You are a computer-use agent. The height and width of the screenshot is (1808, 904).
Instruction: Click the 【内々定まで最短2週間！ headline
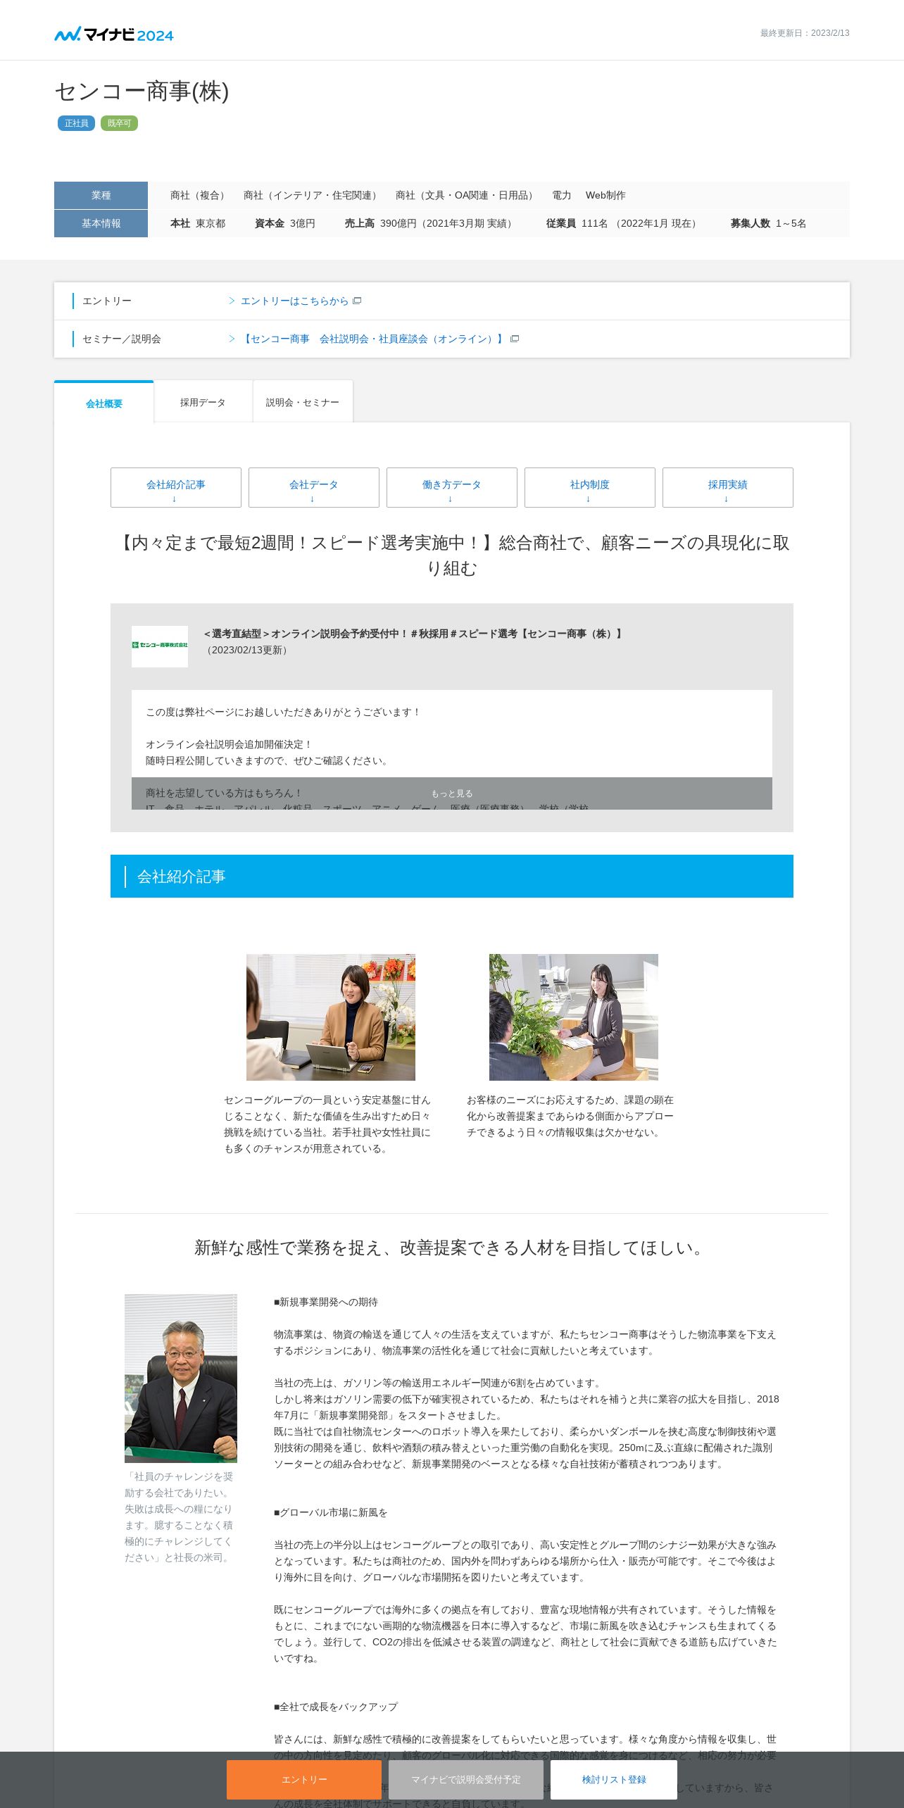(452, 555)
